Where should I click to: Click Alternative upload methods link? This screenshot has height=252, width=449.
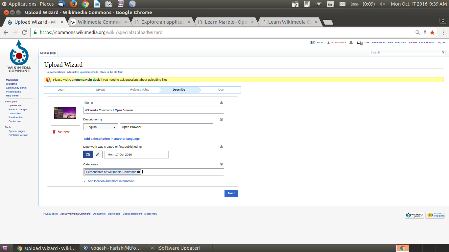[83, 72]
